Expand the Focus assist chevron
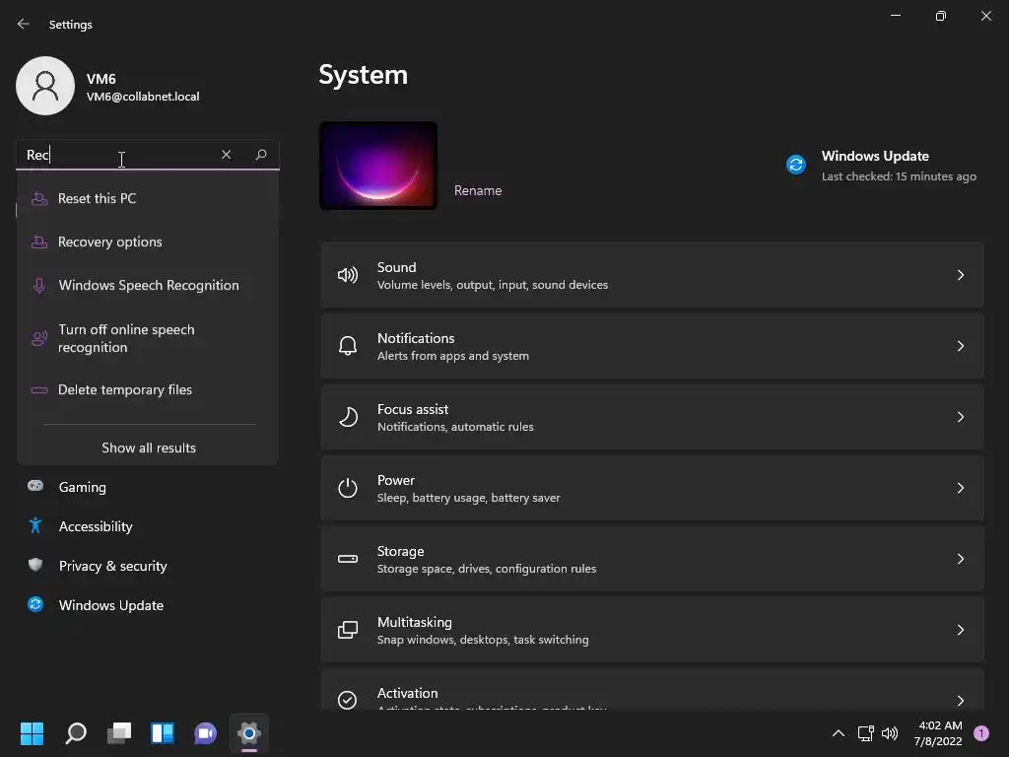The height and width of the screenshot is (757, 1009). tap(960, 417)
